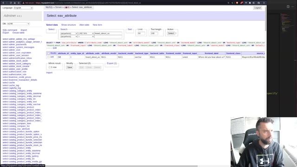
Task: Click the Edit link after the SQL query
Action: (x=55, y=48)
